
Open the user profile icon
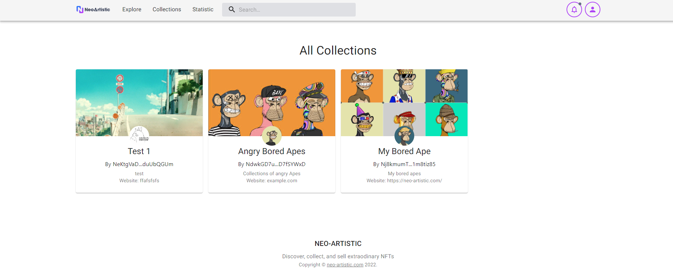coord(592,9)
